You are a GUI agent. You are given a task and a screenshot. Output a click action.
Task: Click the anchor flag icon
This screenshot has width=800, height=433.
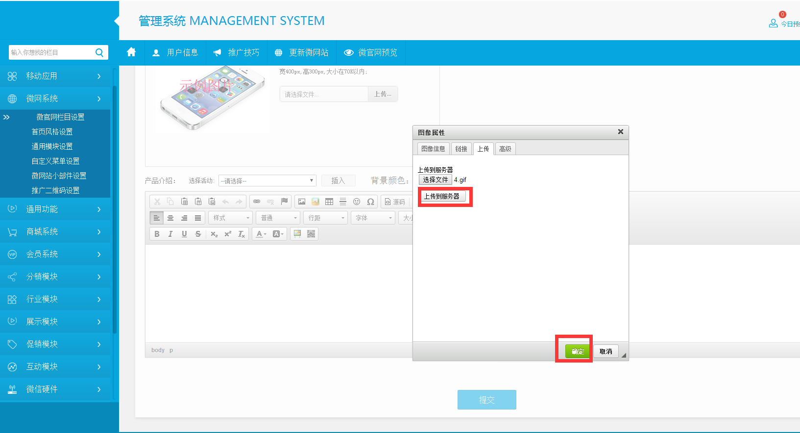tap(284, 202)
